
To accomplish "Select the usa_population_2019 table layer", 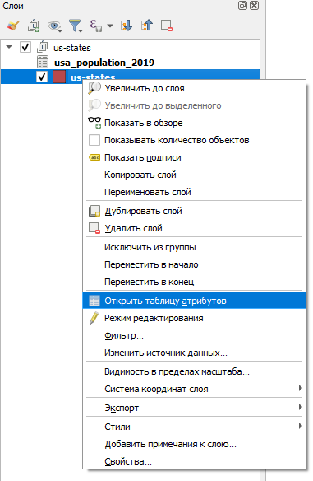I will point(104,63).
